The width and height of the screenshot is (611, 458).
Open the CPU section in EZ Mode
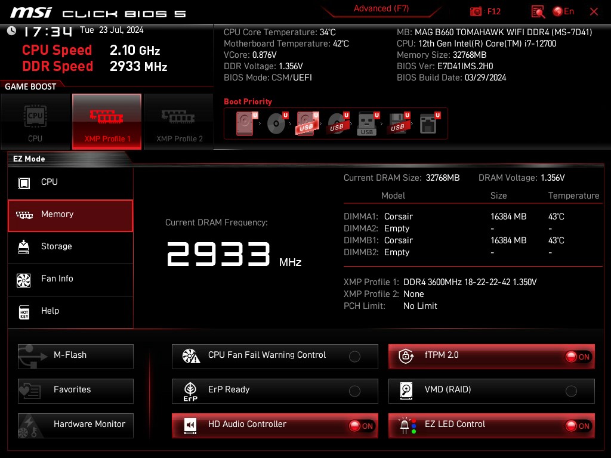[70, 182]
